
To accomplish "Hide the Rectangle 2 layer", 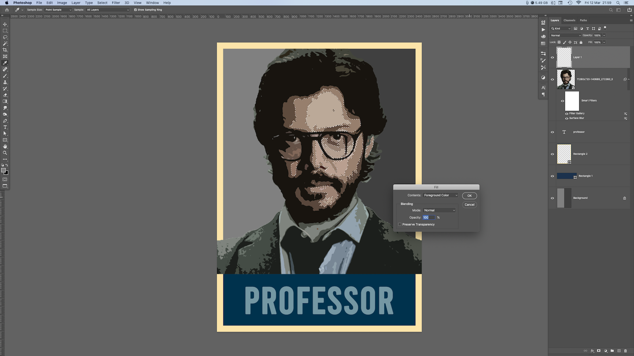I will tap(552, 154).
